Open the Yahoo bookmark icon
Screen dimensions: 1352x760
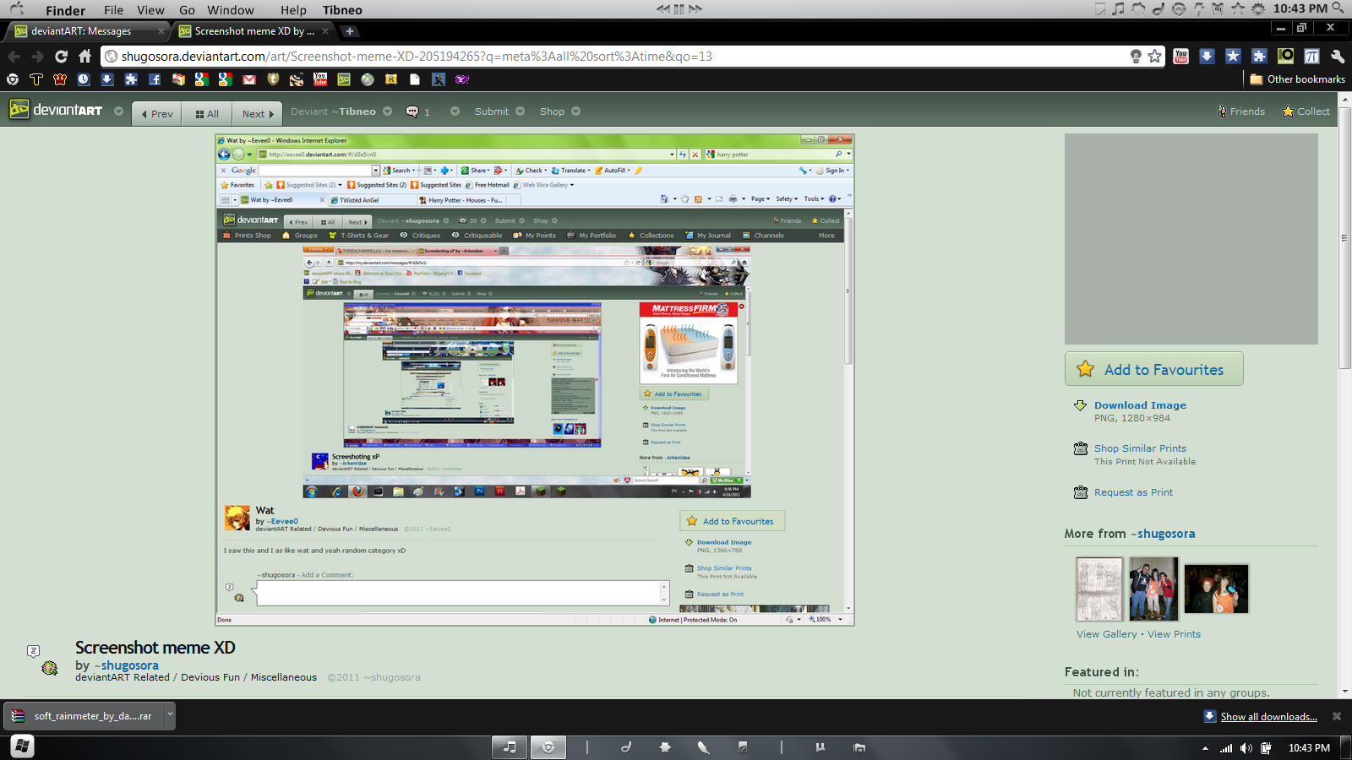(x=462, y=79)
